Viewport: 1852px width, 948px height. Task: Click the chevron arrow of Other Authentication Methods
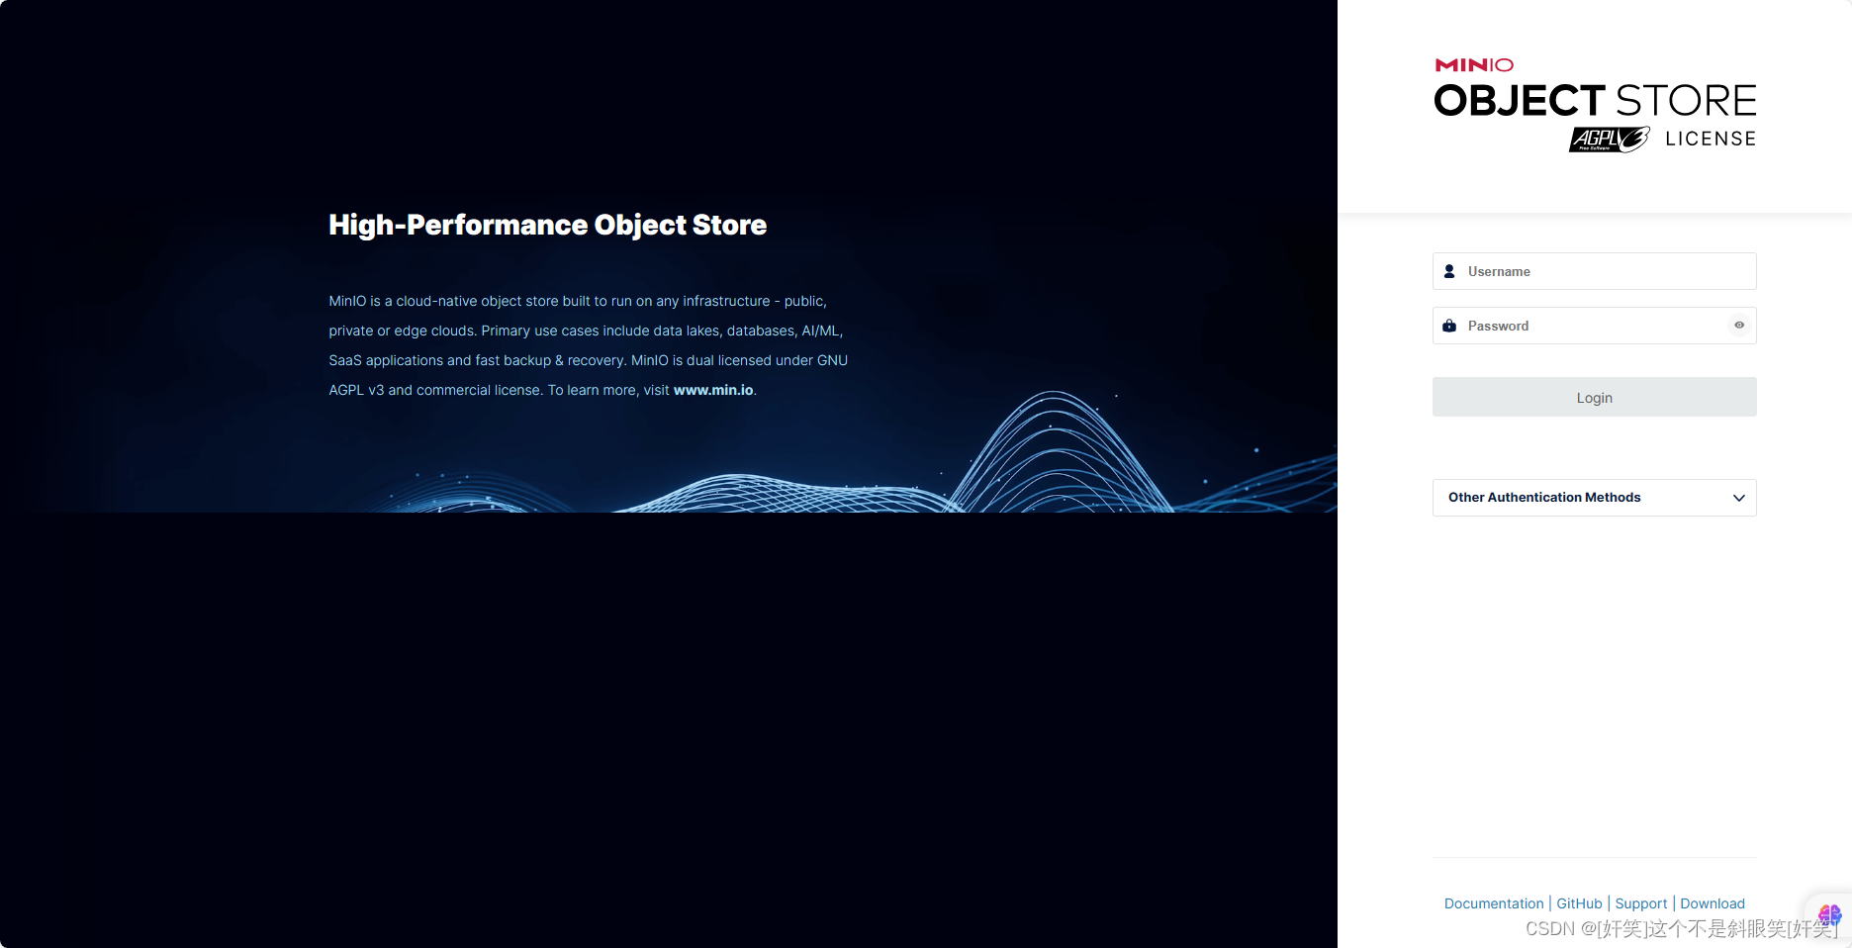[1739, 498]
